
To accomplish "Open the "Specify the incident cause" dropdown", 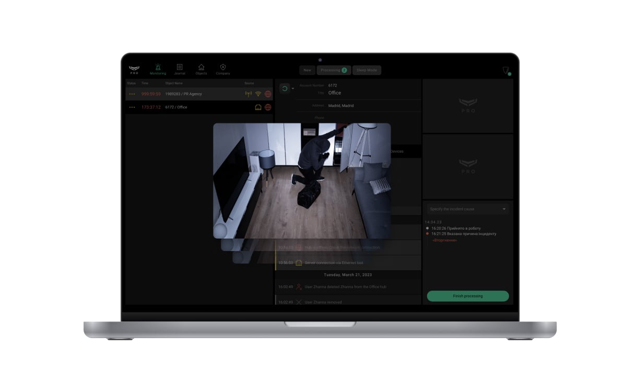I will click(x=467, y=209).
